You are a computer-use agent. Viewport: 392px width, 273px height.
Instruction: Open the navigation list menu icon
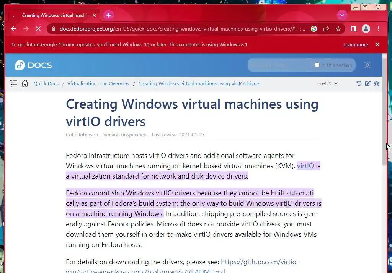pos(14,83)
